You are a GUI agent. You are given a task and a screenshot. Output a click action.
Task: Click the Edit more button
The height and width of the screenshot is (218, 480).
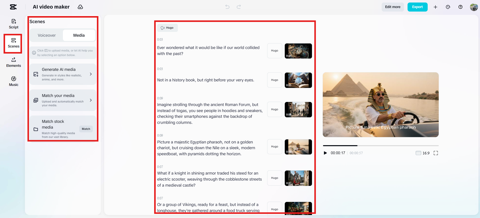(393, 7)
